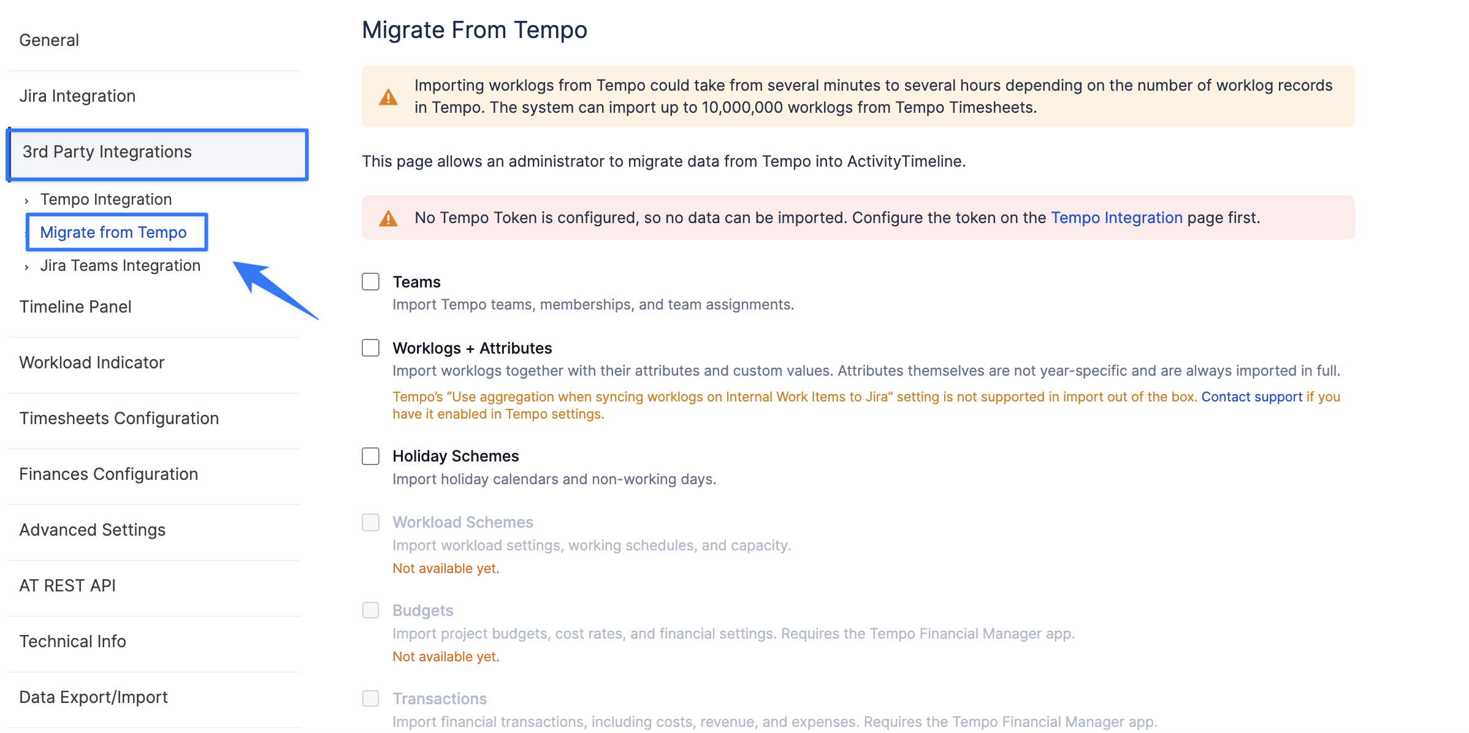Image resolution: width=1469 pixels, height=733 pixels.
Task: Go to Advanced Settings
Action: click(93, 530)
